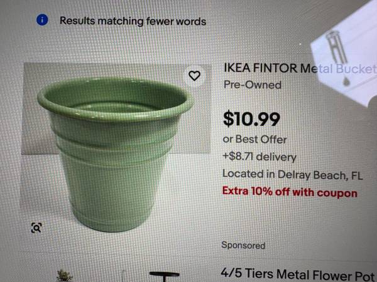Screen dimensions: 377x282
Task: Click the Sponsored label
Action: (243, 245)
